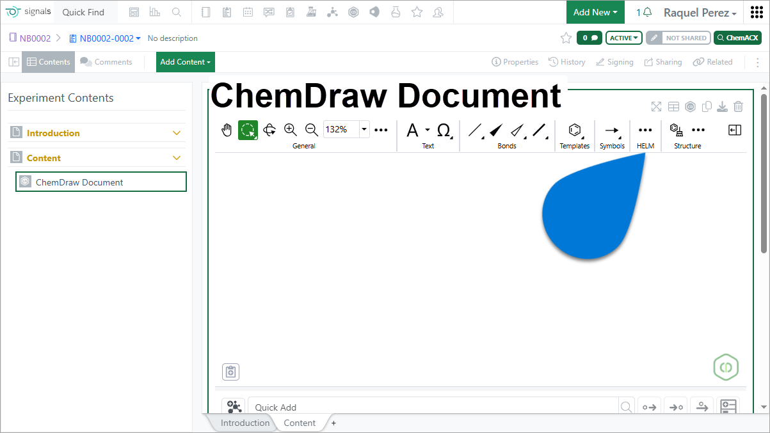Download the ChemDraw document

(722, 107)
